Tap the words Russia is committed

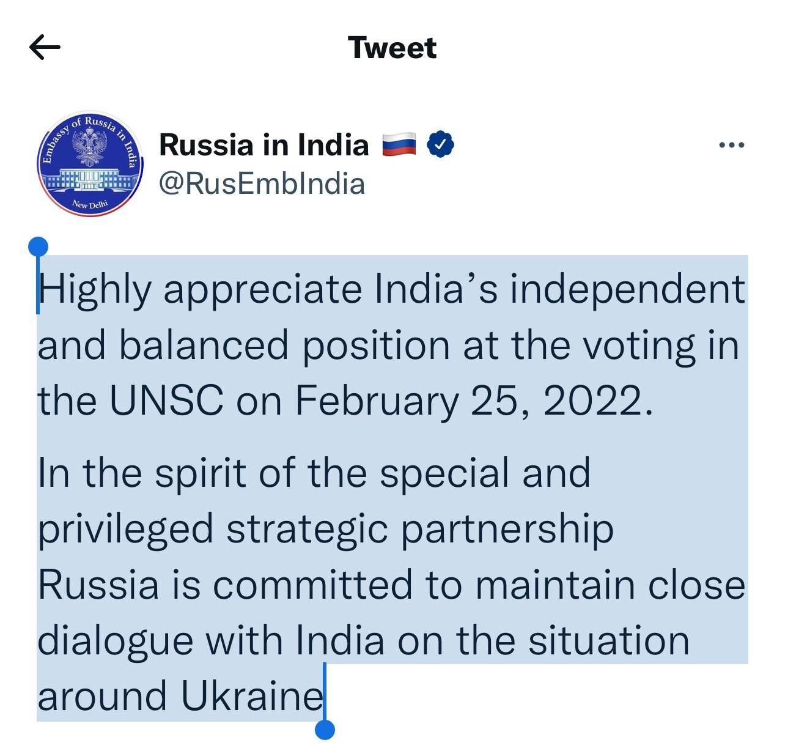click(x=225, y=585)
